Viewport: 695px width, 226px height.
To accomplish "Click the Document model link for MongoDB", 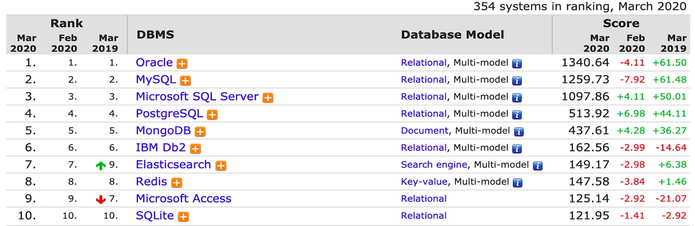I will click(x=424, y=131).
